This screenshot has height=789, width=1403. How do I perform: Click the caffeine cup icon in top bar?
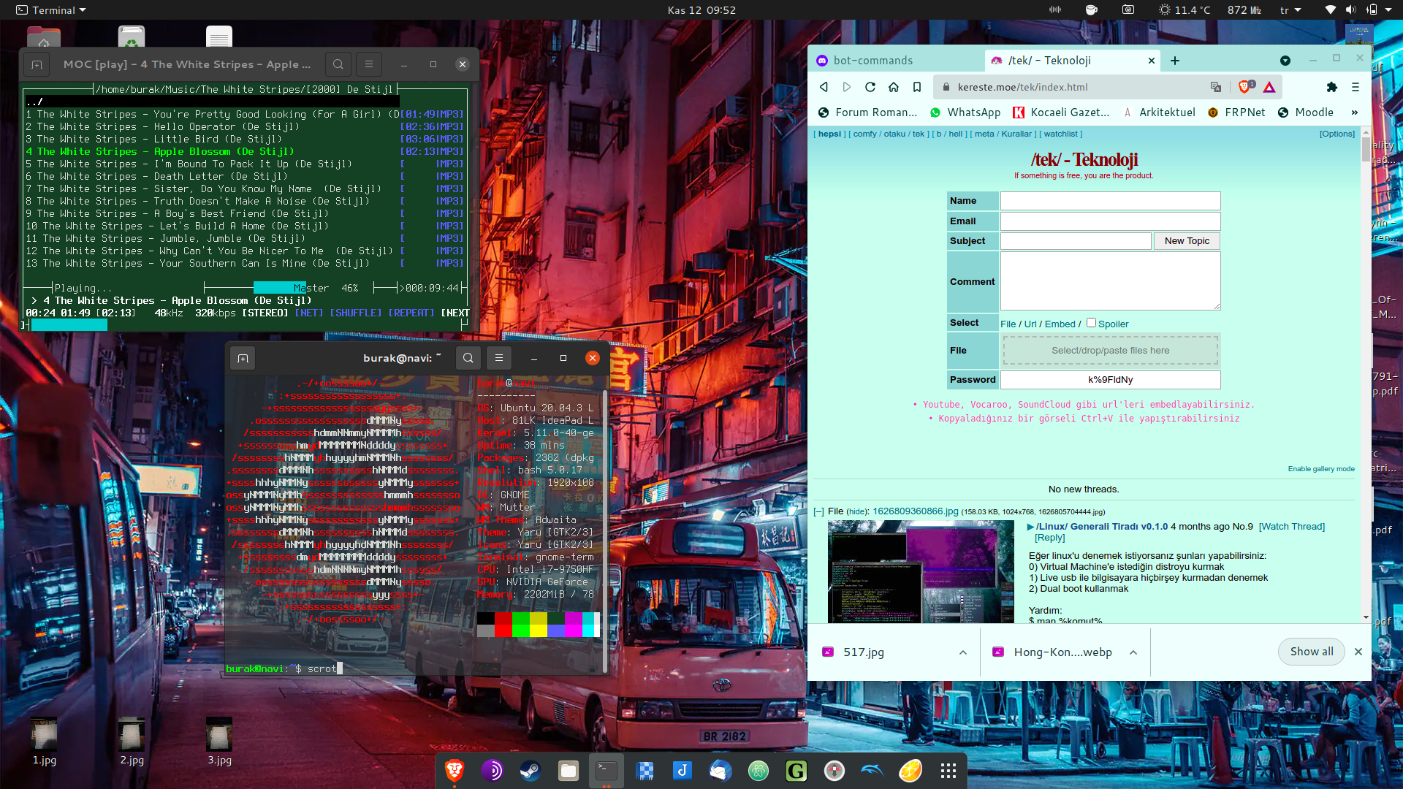(x=1092, y=10)
